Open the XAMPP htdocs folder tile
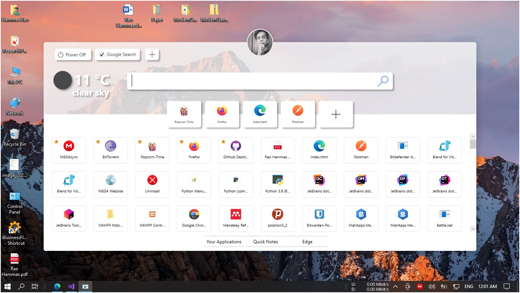Screen dimensions: 520x293 (x=110, y=218)
